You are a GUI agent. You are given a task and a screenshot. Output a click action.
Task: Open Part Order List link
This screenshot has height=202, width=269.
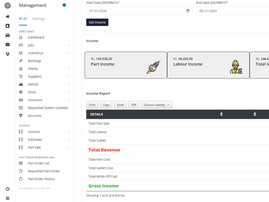click(38, 163)
